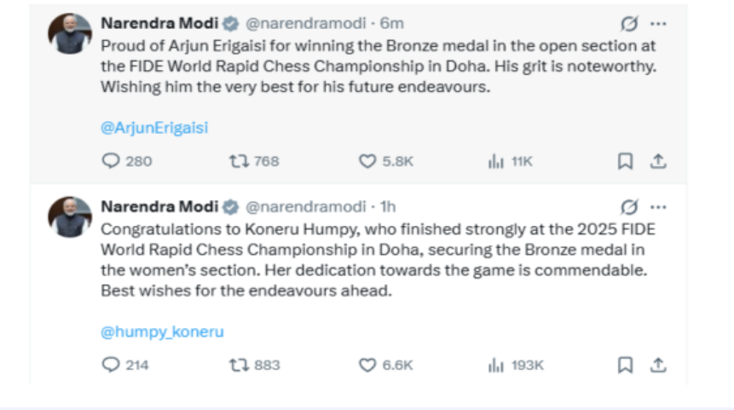Open the @humpy_koneru mention link
This screenshot has height=410, width=734.
(162, 332)
